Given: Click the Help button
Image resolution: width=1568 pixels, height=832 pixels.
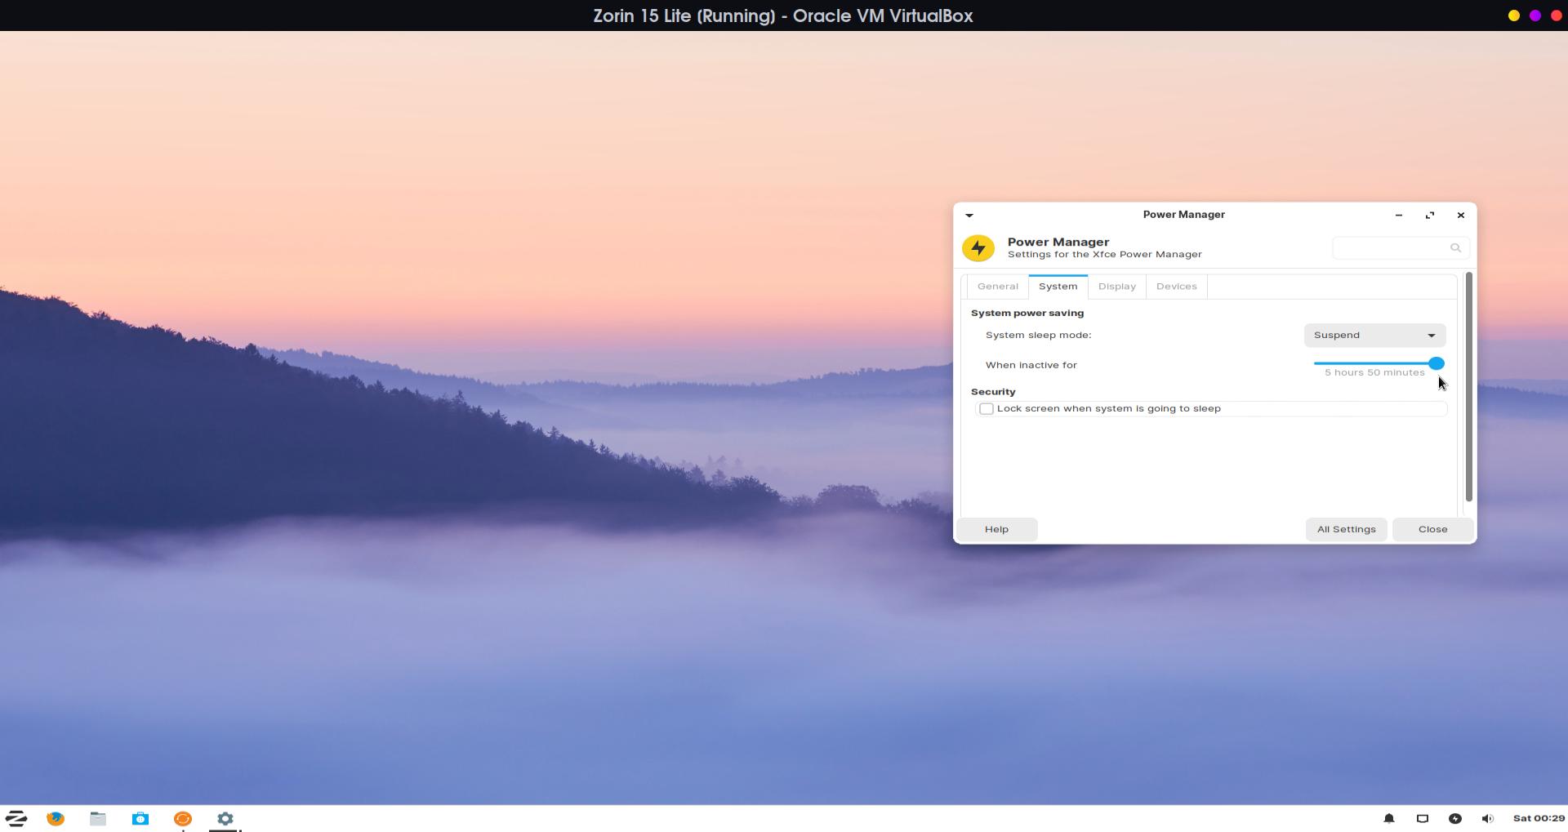Looking at the screenshot, I should (x=996, y=529).
